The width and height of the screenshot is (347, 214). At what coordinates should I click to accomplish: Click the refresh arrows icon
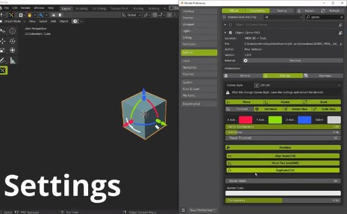323,11
